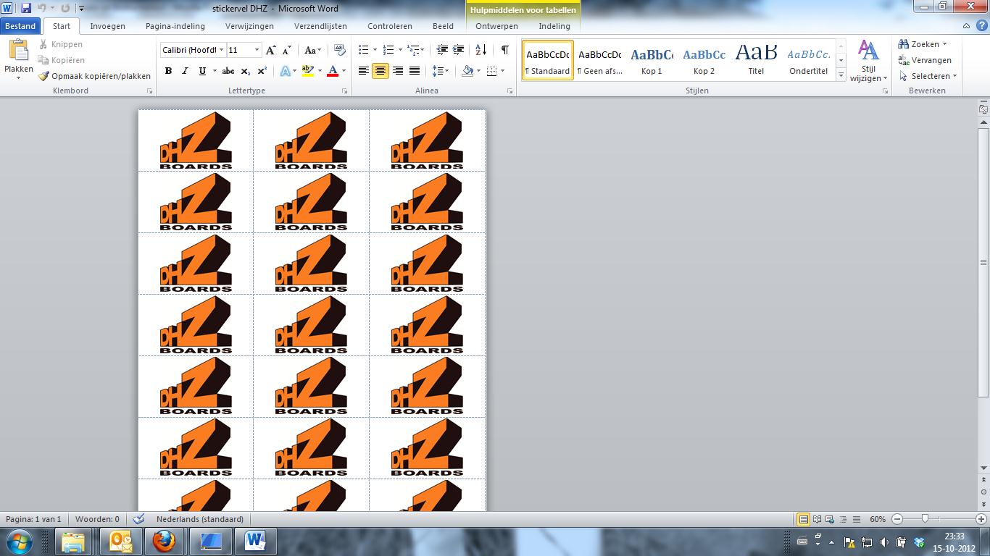
Task: Open the Bestand tab
Action: tap(20, 26)
